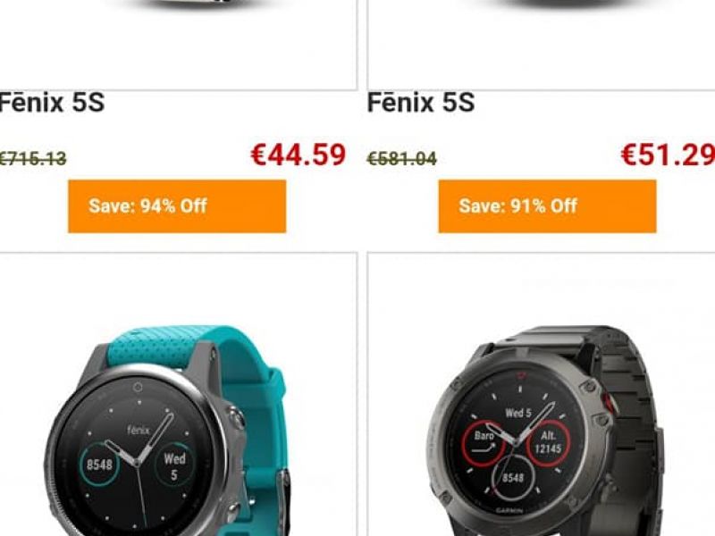Click the left Fēnix 5S product title
Screen dimensions: 715x536
pyautogui.click(x=52, y=102)
